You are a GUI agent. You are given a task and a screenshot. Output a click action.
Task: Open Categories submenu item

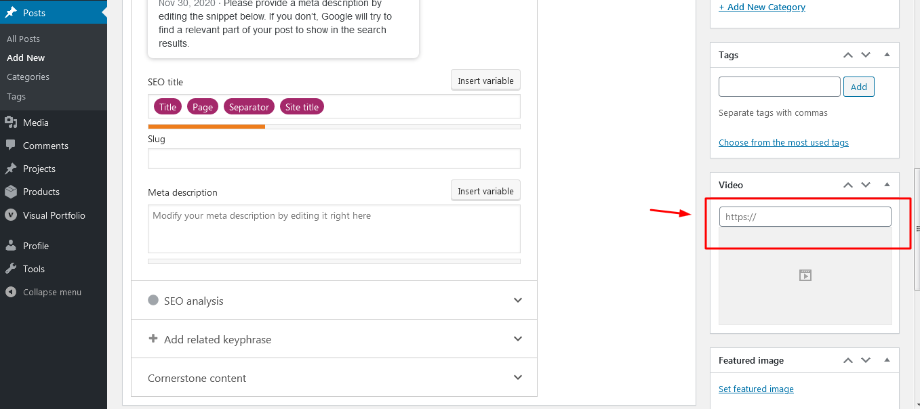[28, 77]
